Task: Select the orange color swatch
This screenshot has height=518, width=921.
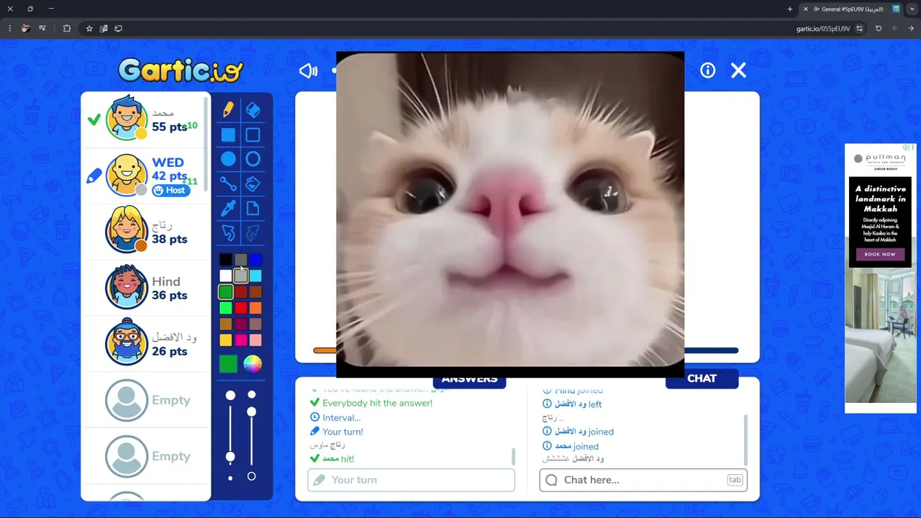Action: 256,308
